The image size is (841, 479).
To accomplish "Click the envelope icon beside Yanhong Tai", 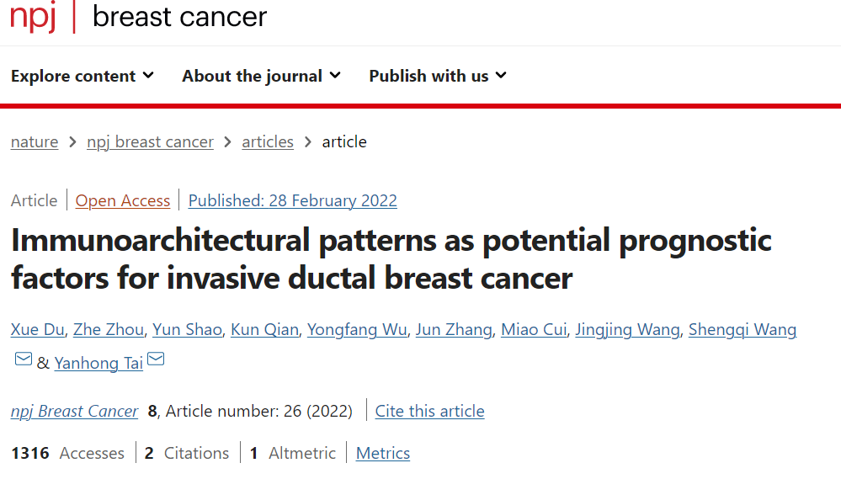I will (156, 360).
